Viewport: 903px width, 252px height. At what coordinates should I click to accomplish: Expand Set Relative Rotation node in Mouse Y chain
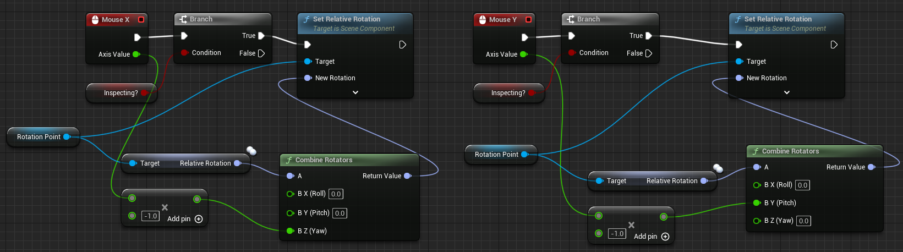point(787,92)
